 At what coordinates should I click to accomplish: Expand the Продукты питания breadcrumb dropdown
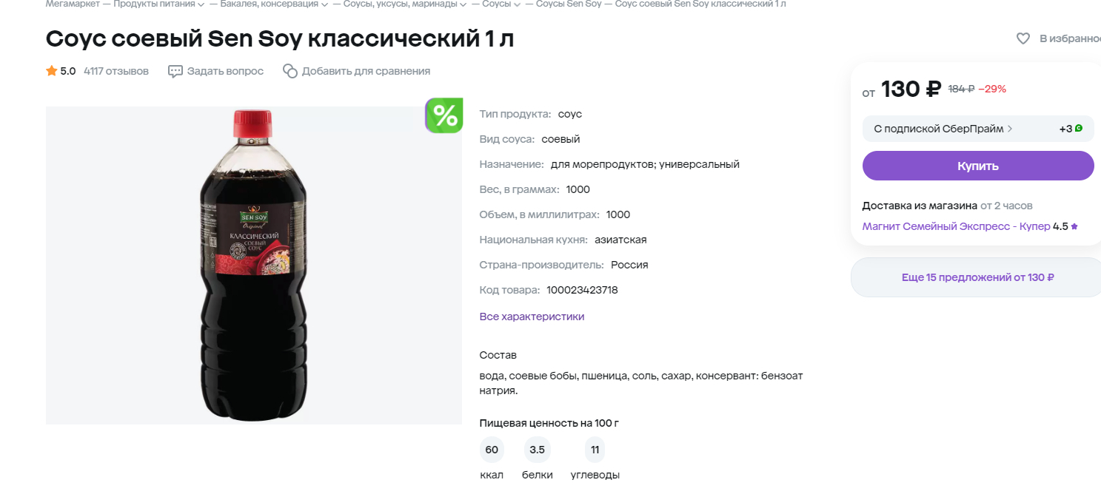(201, 4)
